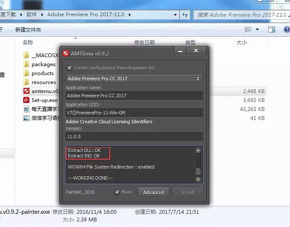The height and width of the screenshot is (227, 290).
Task: Click 'PainteR, 2016' credit text
Action: pyautogui.click(x=80, y=192)
